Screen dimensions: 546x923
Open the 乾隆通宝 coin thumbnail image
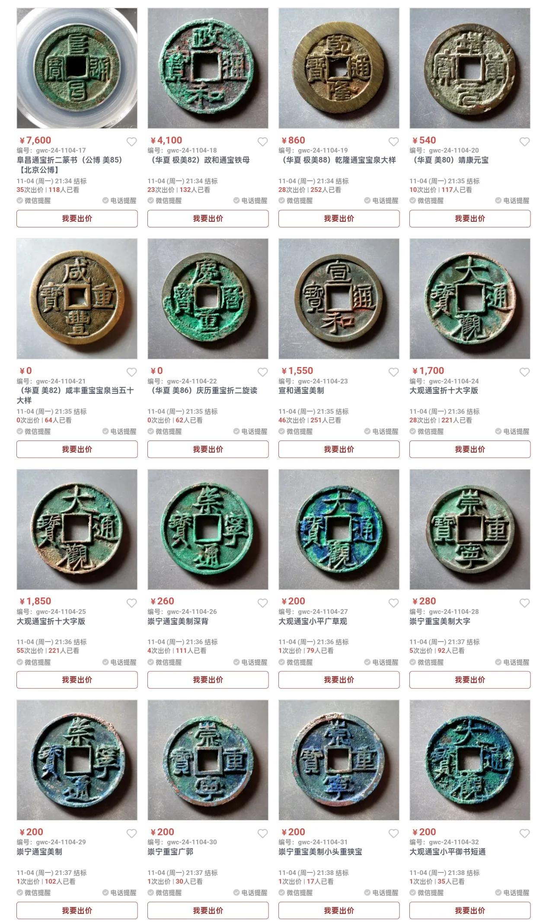coord(339,68)
